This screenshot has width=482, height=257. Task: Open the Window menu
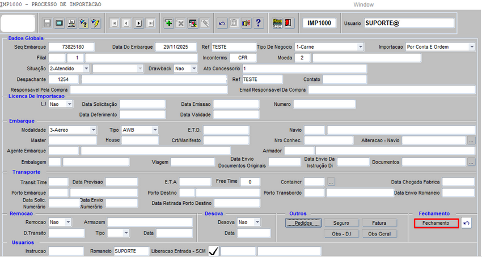[363, 4]
